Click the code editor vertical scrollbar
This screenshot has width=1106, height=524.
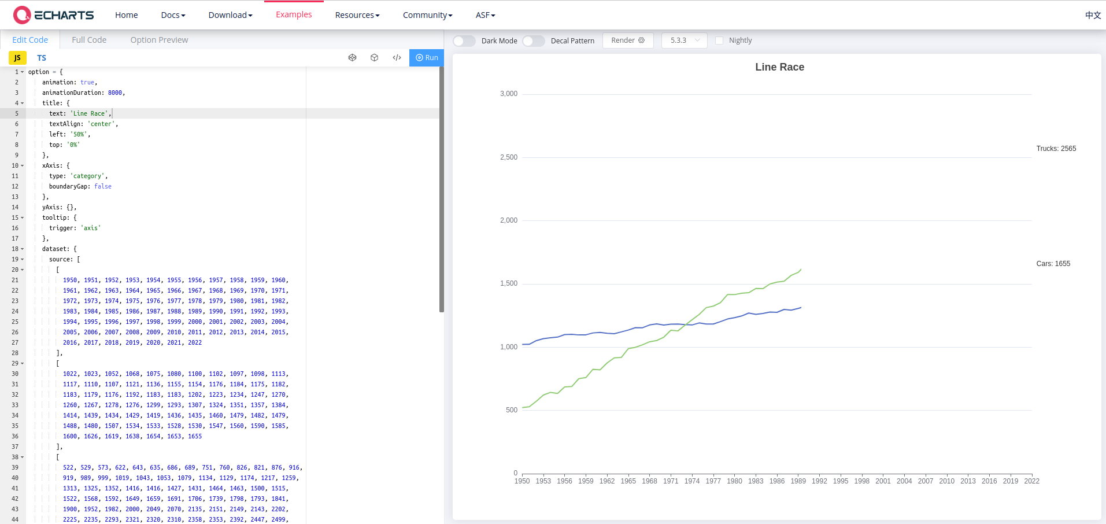pos(442,190)
